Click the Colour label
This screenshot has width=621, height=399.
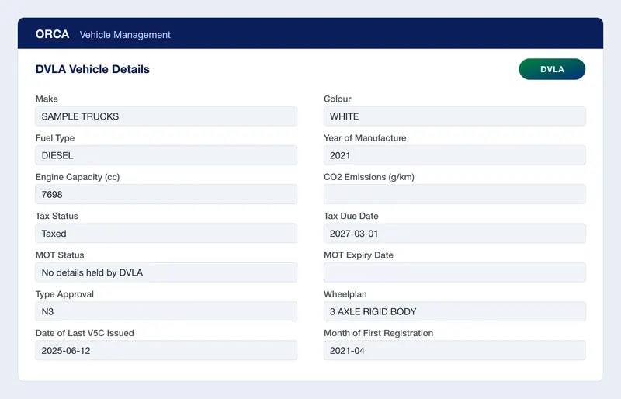click(337, 99)
